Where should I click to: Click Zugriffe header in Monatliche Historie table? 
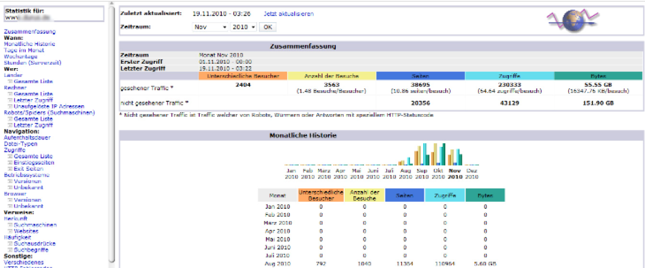coord(445,195)
